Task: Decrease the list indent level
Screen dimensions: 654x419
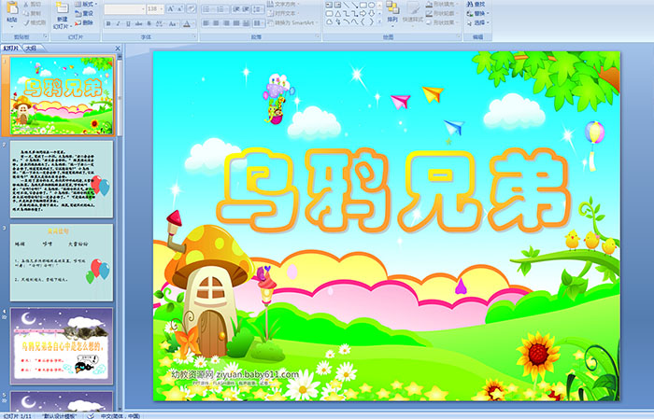Action: 236,9
